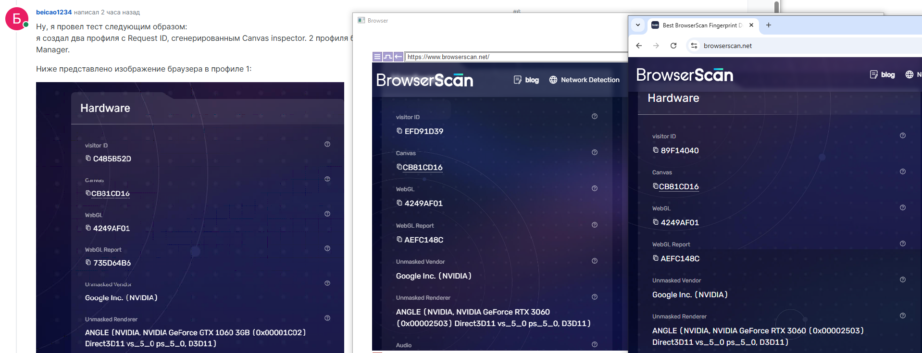Click the user avatar with letter Б
This screenshot has height=353, width=922.
(17, 19)
